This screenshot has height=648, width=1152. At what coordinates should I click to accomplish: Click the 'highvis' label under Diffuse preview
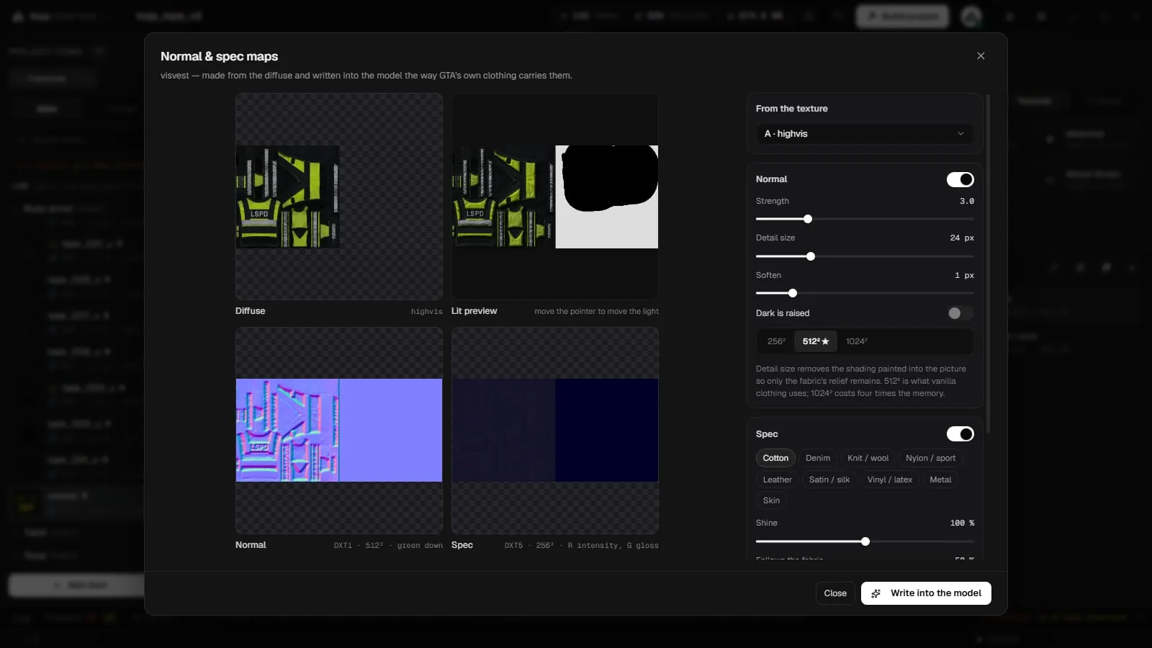coord(427,312)
